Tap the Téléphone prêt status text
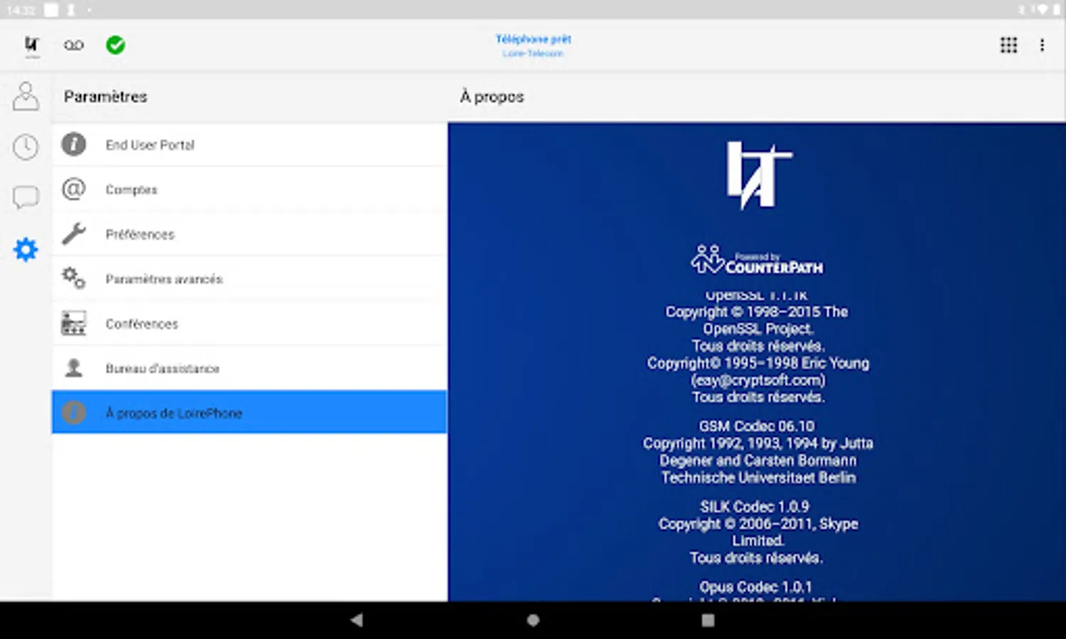The height and width of the screenshot is (639, 1066). (533, 39)
